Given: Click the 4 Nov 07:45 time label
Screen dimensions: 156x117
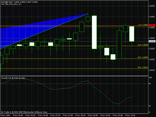Looking at the screenshot, I should click(x=68, y=116).
